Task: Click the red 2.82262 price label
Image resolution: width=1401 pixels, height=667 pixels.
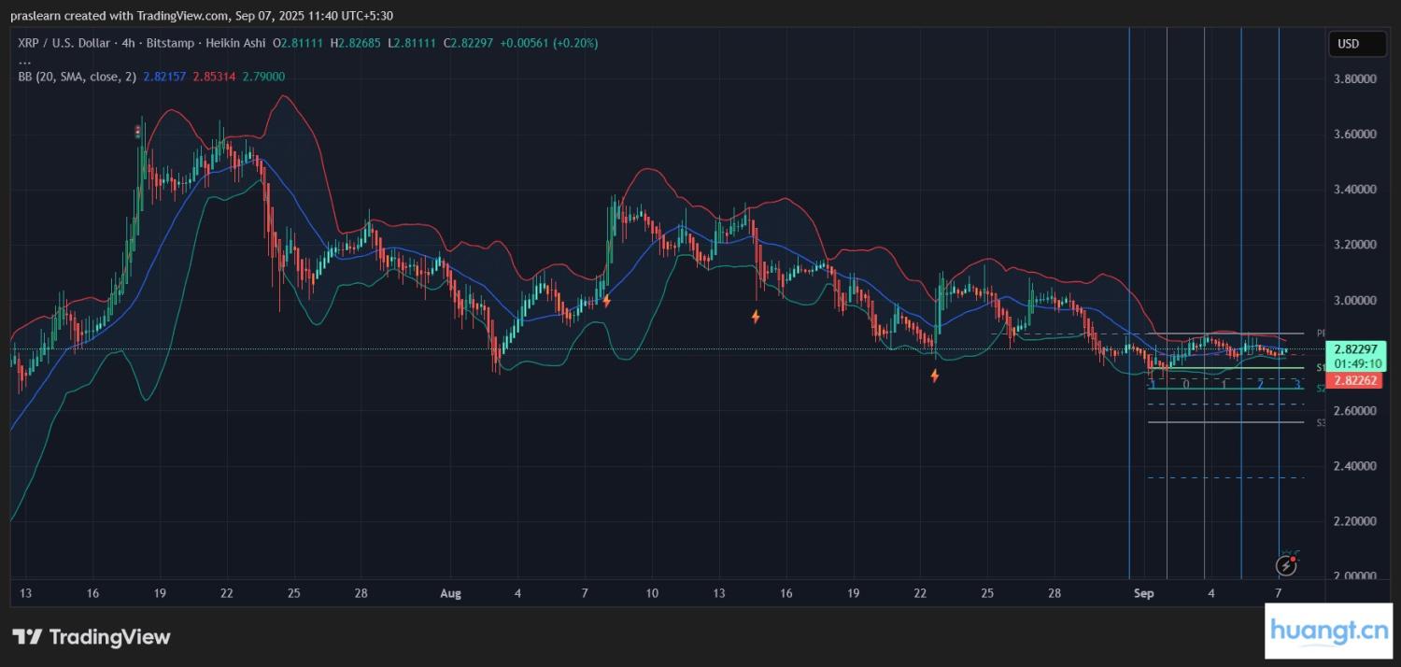Action: [1357, 380]
